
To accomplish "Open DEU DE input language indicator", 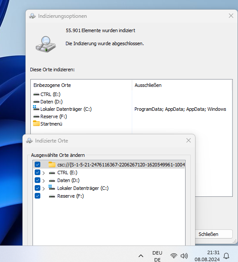I will (157, 256).
